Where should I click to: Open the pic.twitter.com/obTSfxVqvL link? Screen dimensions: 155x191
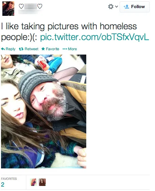coord(95,37)
